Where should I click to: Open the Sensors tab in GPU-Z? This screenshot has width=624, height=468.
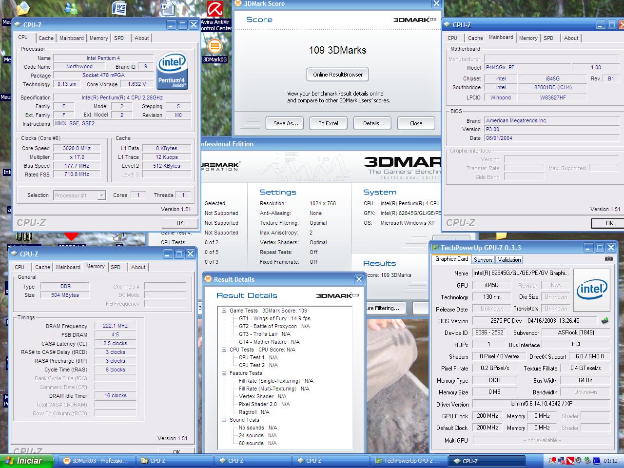point(483,260)
